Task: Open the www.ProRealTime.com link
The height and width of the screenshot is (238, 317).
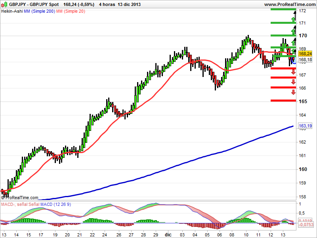Action: point(290,4)
